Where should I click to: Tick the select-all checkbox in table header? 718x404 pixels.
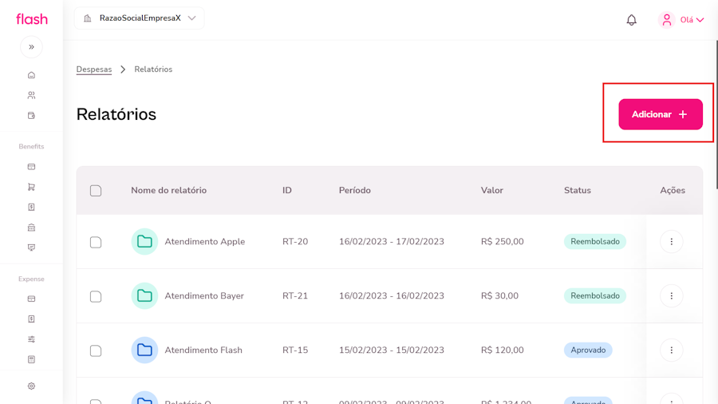click(96, 191)
